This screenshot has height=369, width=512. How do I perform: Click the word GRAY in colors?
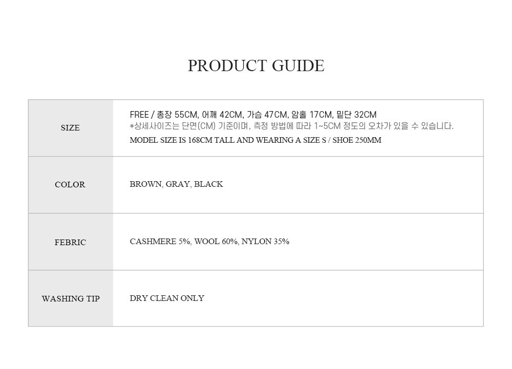178,184
